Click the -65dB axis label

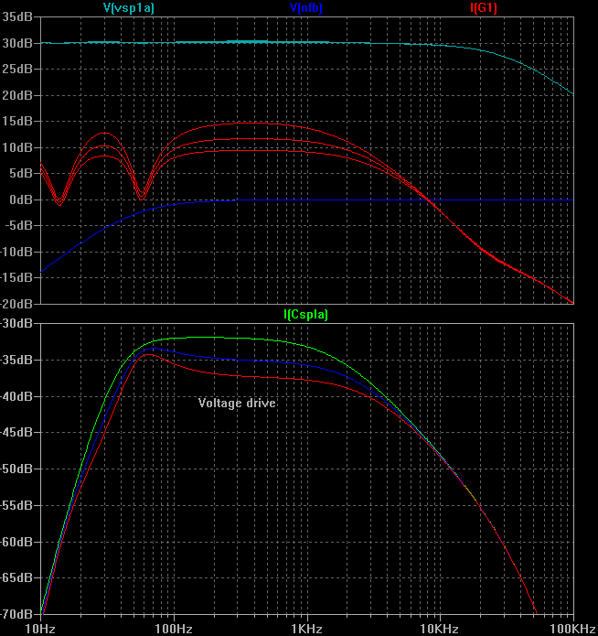tap(16, 577)
